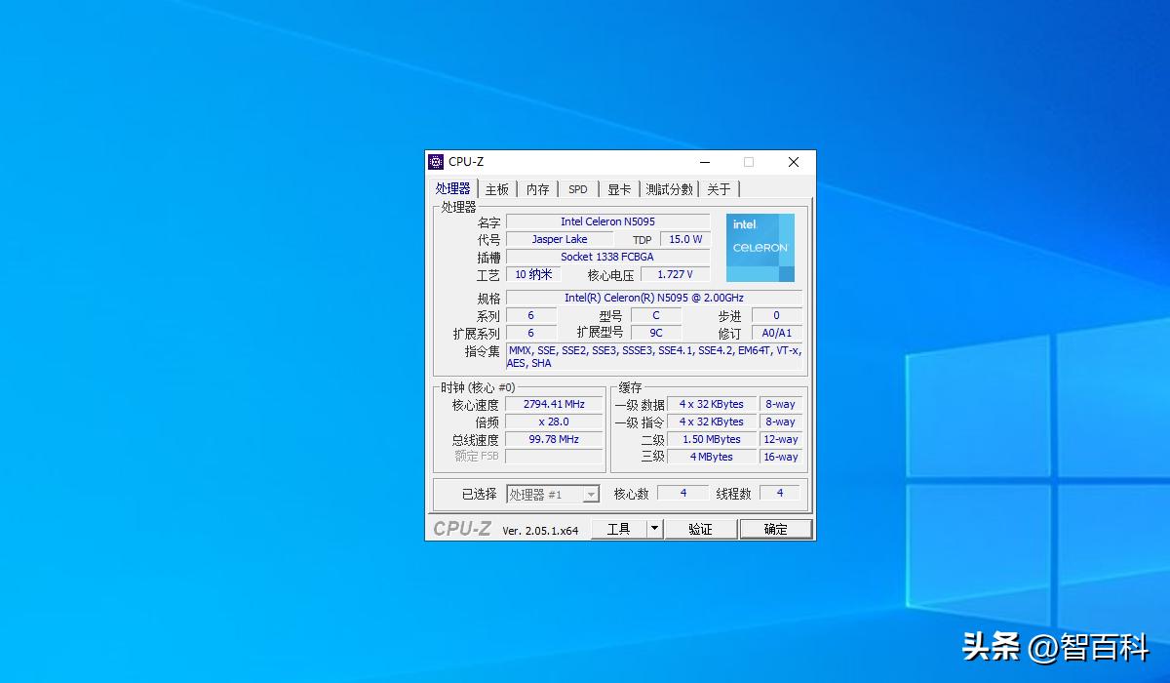The width and height of the screenshot is (1170, 683).
Task: Switch to the 显卡 (Graphics) tab
Action: click(x=618, y=188)
